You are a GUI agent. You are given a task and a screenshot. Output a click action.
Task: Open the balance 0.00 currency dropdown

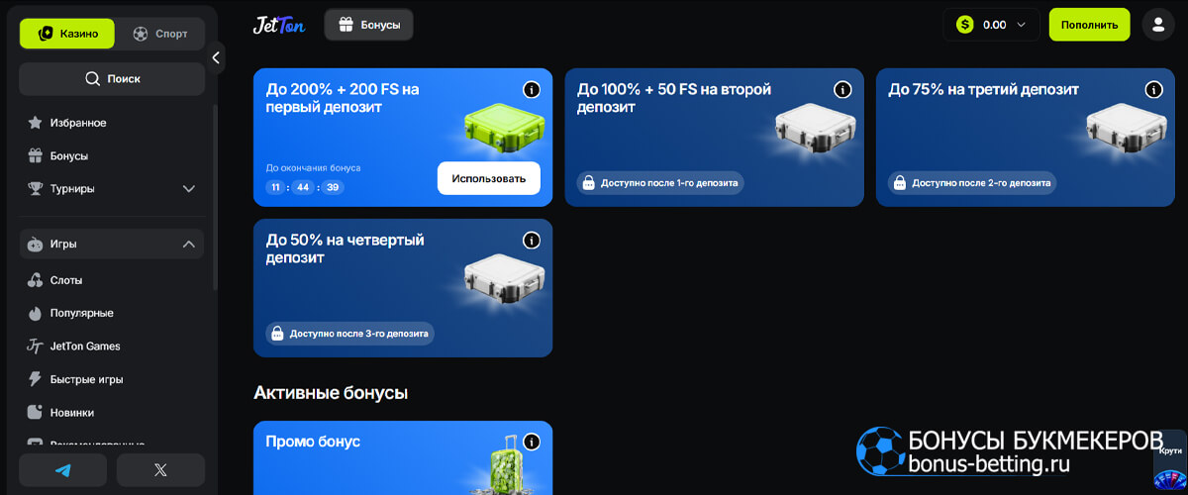pyautogui.click(x=992, y=25)
